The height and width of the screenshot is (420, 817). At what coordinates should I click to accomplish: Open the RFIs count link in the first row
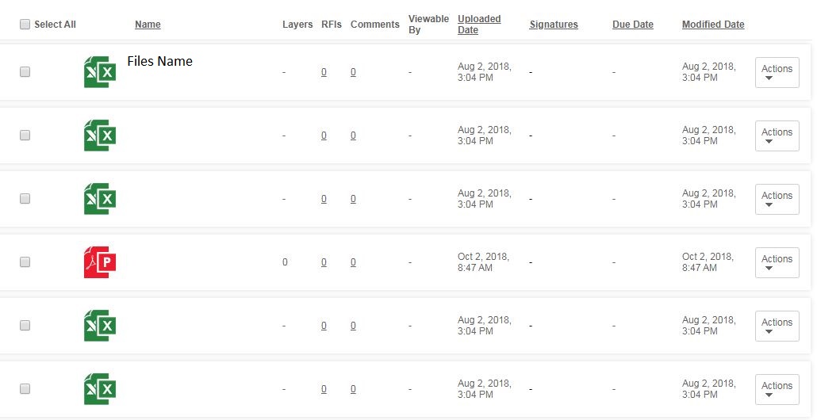324,72
